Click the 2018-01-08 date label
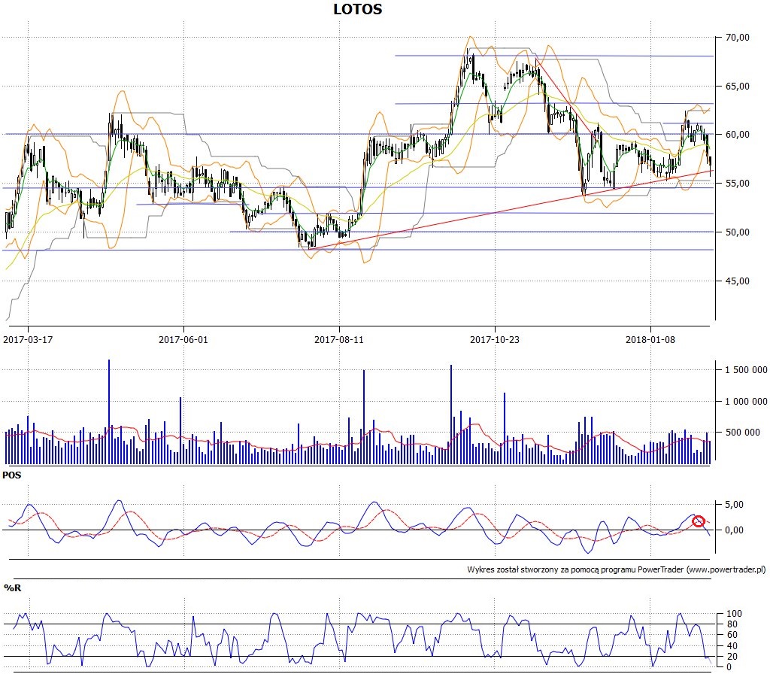770x674 pixels. pos(650,339)
